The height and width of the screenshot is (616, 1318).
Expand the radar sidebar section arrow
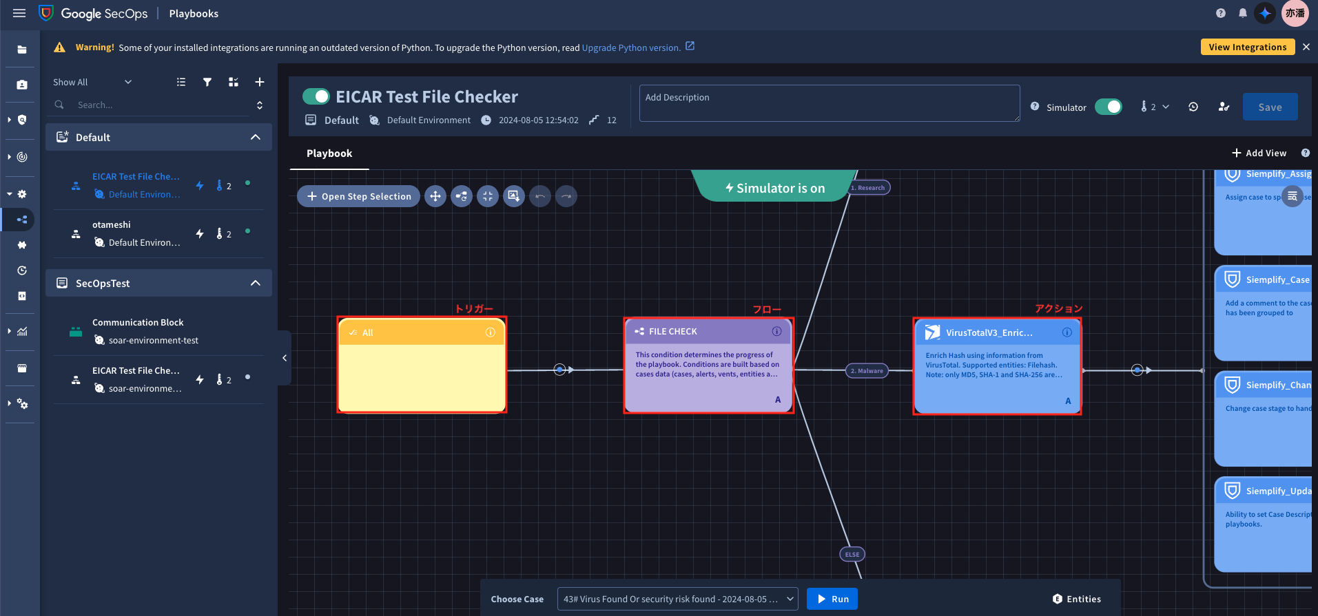coord(9,157)
